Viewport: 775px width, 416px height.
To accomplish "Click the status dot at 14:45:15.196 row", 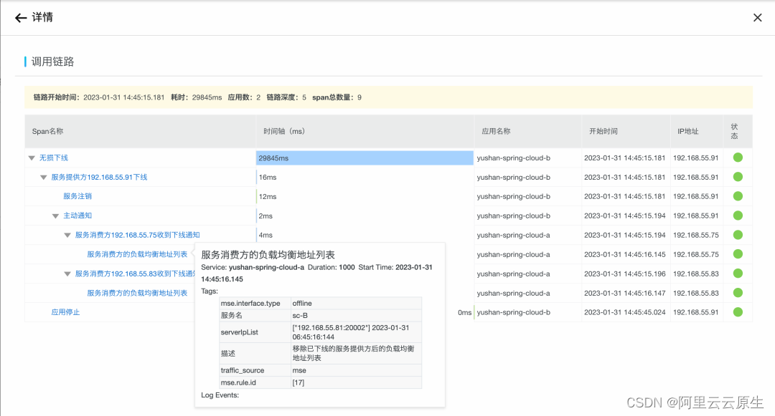I will coord(738,274).
